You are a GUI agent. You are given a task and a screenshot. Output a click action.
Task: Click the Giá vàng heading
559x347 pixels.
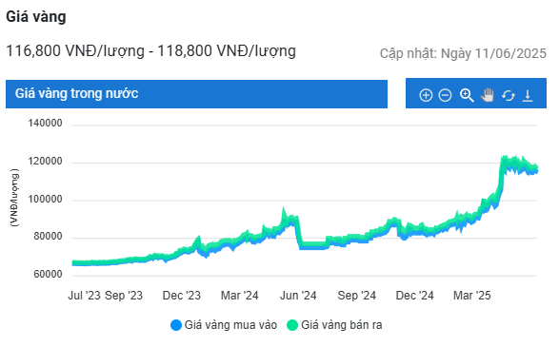[36, 17]
